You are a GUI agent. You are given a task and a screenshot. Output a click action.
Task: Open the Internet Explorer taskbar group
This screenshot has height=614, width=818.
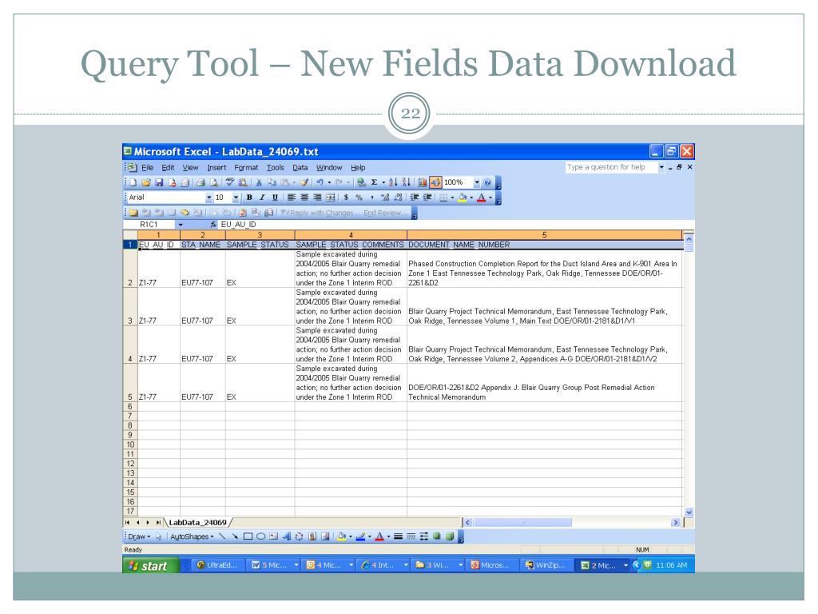[383, 565]
